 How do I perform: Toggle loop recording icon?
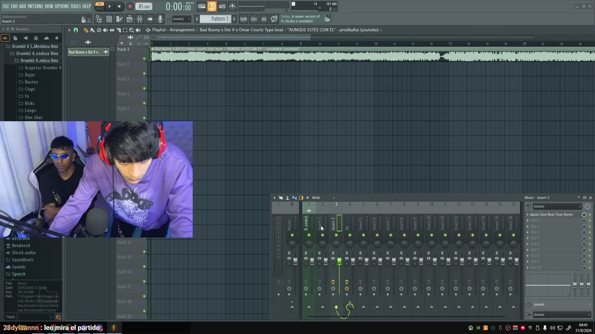tap(222, 6)
